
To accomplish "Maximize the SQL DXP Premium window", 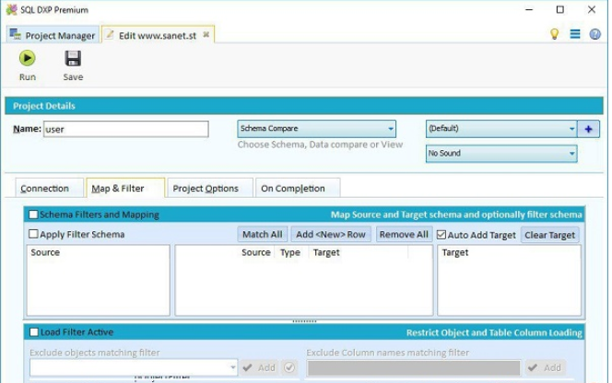I will tap(560, 10).
